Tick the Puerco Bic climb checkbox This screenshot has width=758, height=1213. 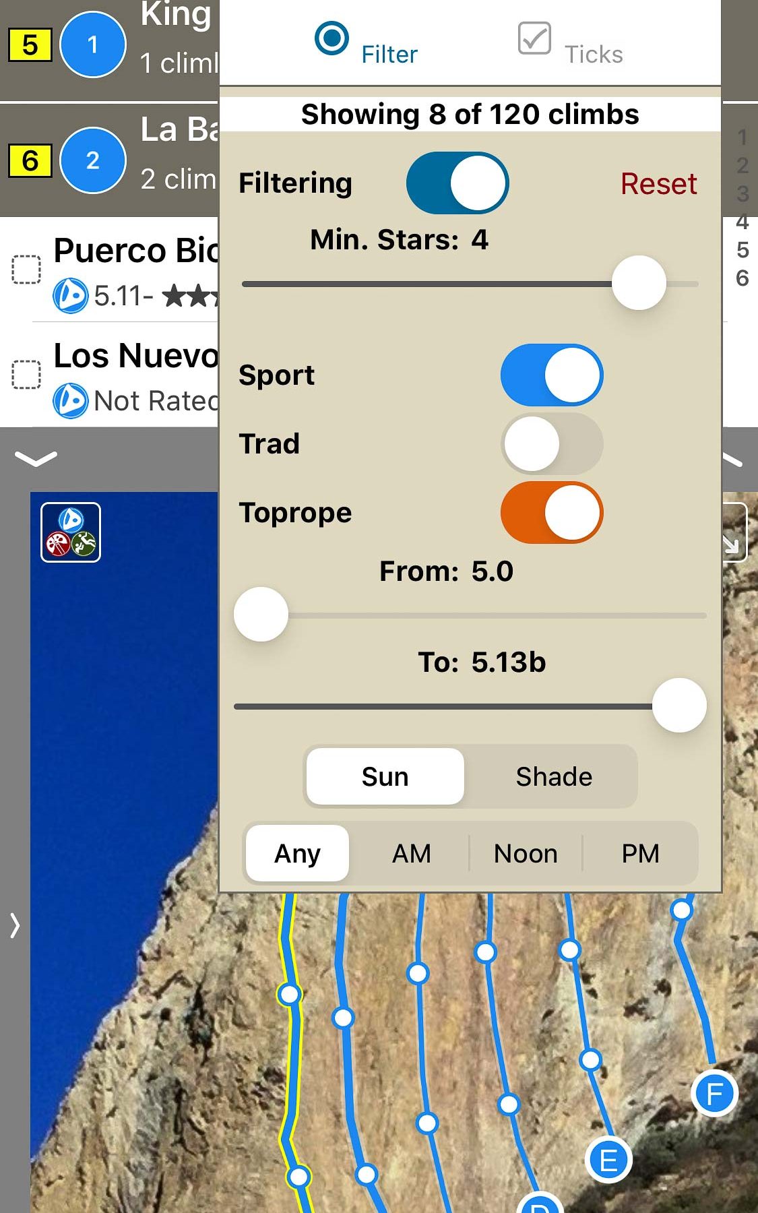[27, 270]
